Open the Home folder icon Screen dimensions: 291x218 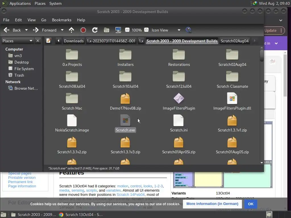pyautogui.click(x=107, y=30)
